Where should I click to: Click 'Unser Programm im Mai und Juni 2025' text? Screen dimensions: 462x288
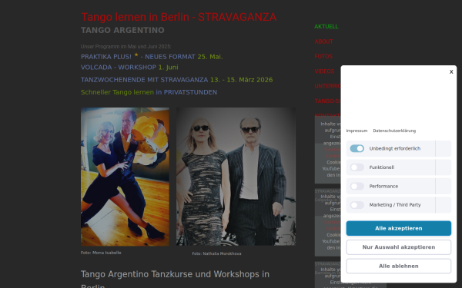[x=126, y=46]
